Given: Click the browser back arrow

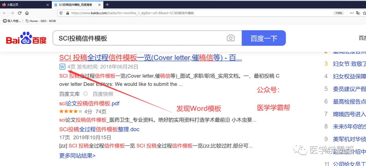Looking at the screenshot, I should click(x=5, y=13).
